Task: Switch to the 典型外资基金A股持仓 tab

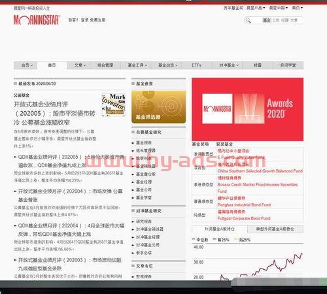Action: pos(275,229)
